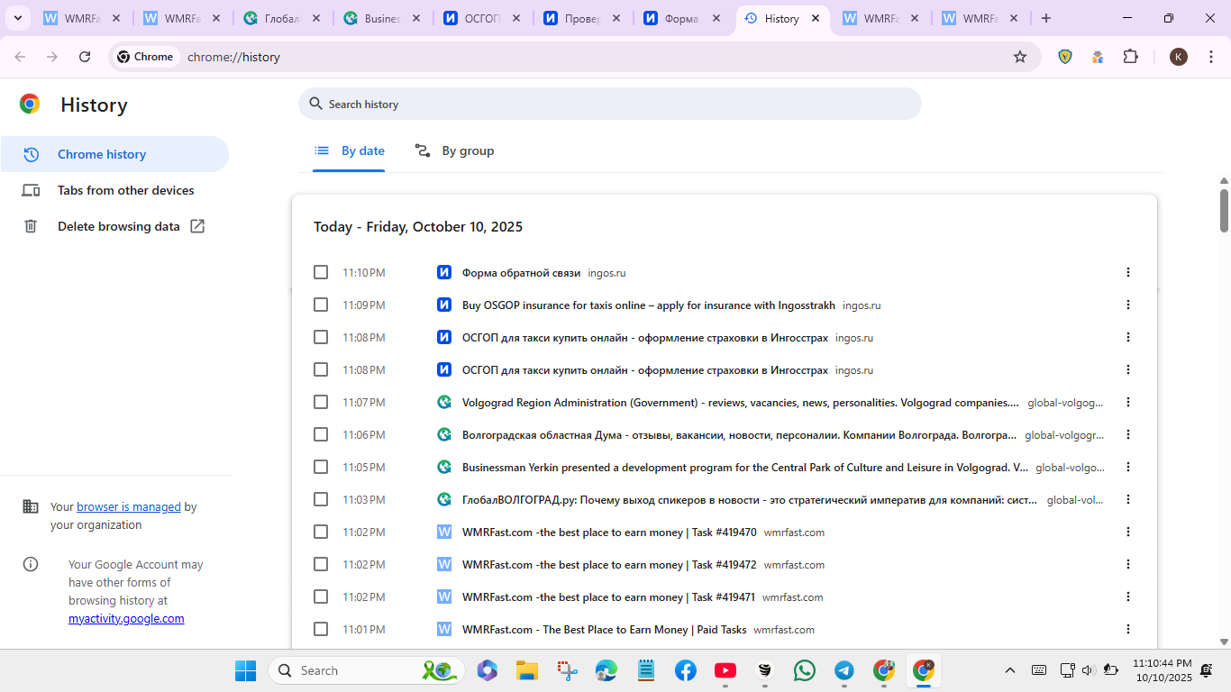Viewport: 1231px width, 692px height.
Task: Open the myactivity.google.com link
Action: (126, 619)
